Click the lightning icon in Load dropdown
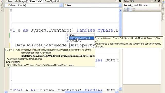Image resolution: width=165 pixels, height=93 pixels. coord(65,5)
